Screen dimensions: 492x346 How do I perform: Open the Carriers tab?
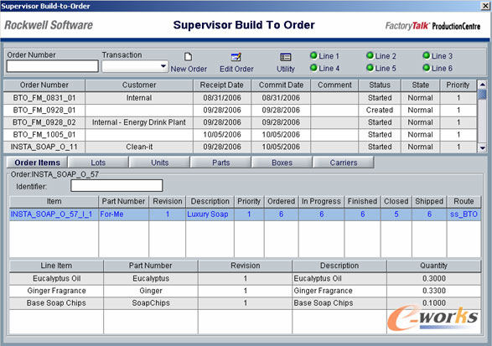(344, 163)
